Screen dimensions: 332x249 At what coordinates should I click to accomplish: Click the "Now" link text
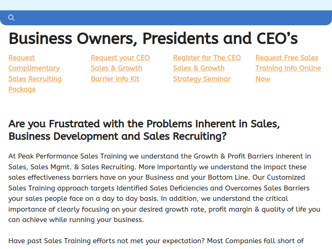(263, 79)
